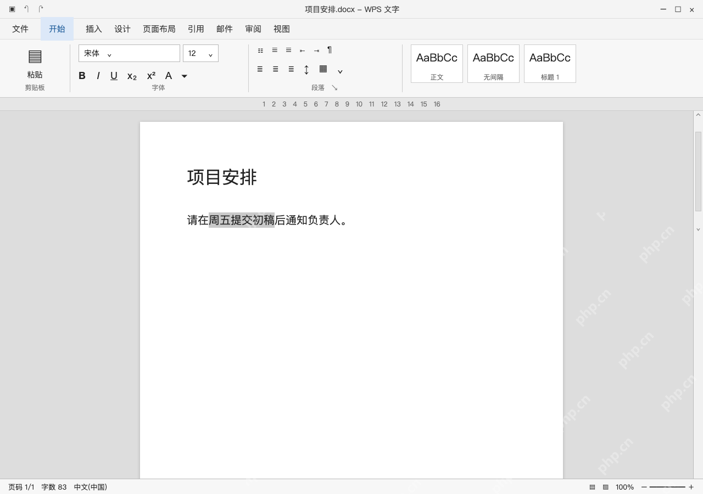Screen dimensions: 703x494
Task: Toggle italic formatting
Action: point(98,76)
